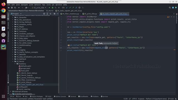Open the Navigate menu
This screenshot has height=100, width=178.
click(24, 5)
